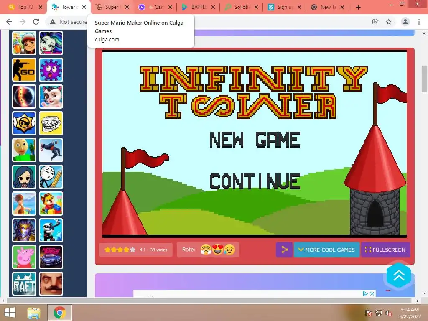The width and height of the screenshot is (428, 321).
Task: Open the CS GO shooter game icon
Action: tap(24, 70)
